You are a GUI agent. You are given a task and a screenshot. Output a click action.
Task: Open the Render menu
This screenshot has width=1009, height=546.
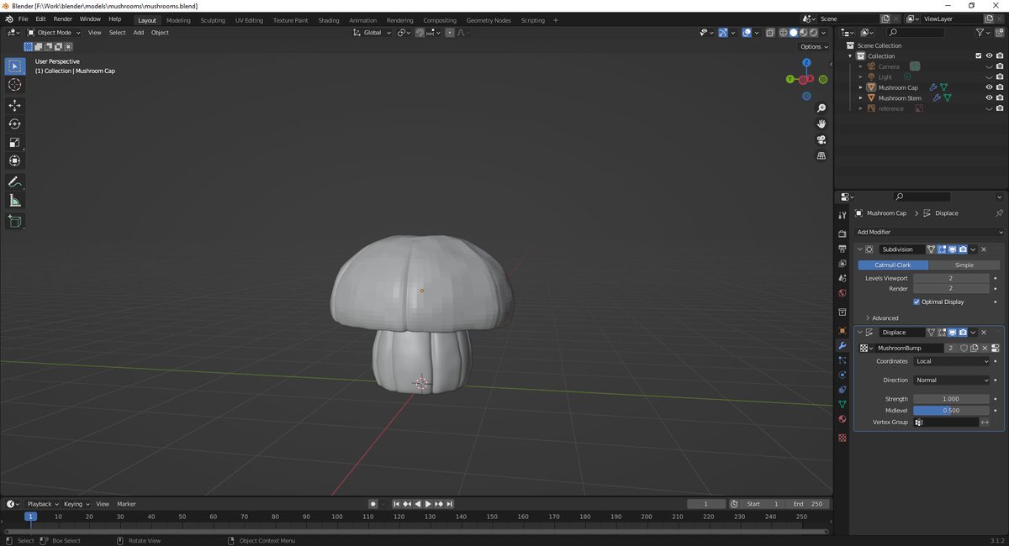(63, 19)
